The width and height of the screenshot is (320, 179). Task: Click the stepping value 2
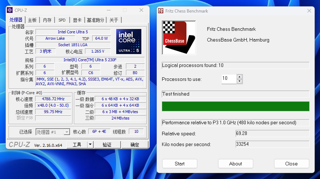pos(135,66)
